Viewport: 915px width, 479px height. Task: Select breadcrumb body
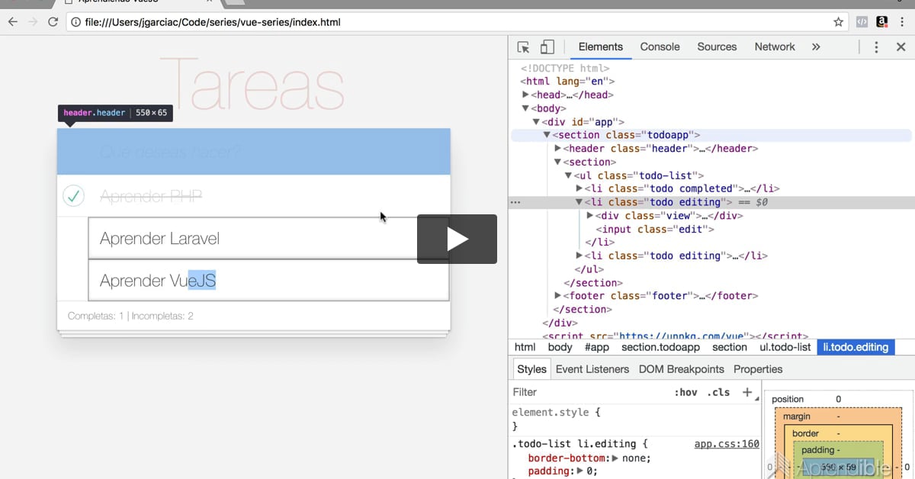click(x=560, y=347)
